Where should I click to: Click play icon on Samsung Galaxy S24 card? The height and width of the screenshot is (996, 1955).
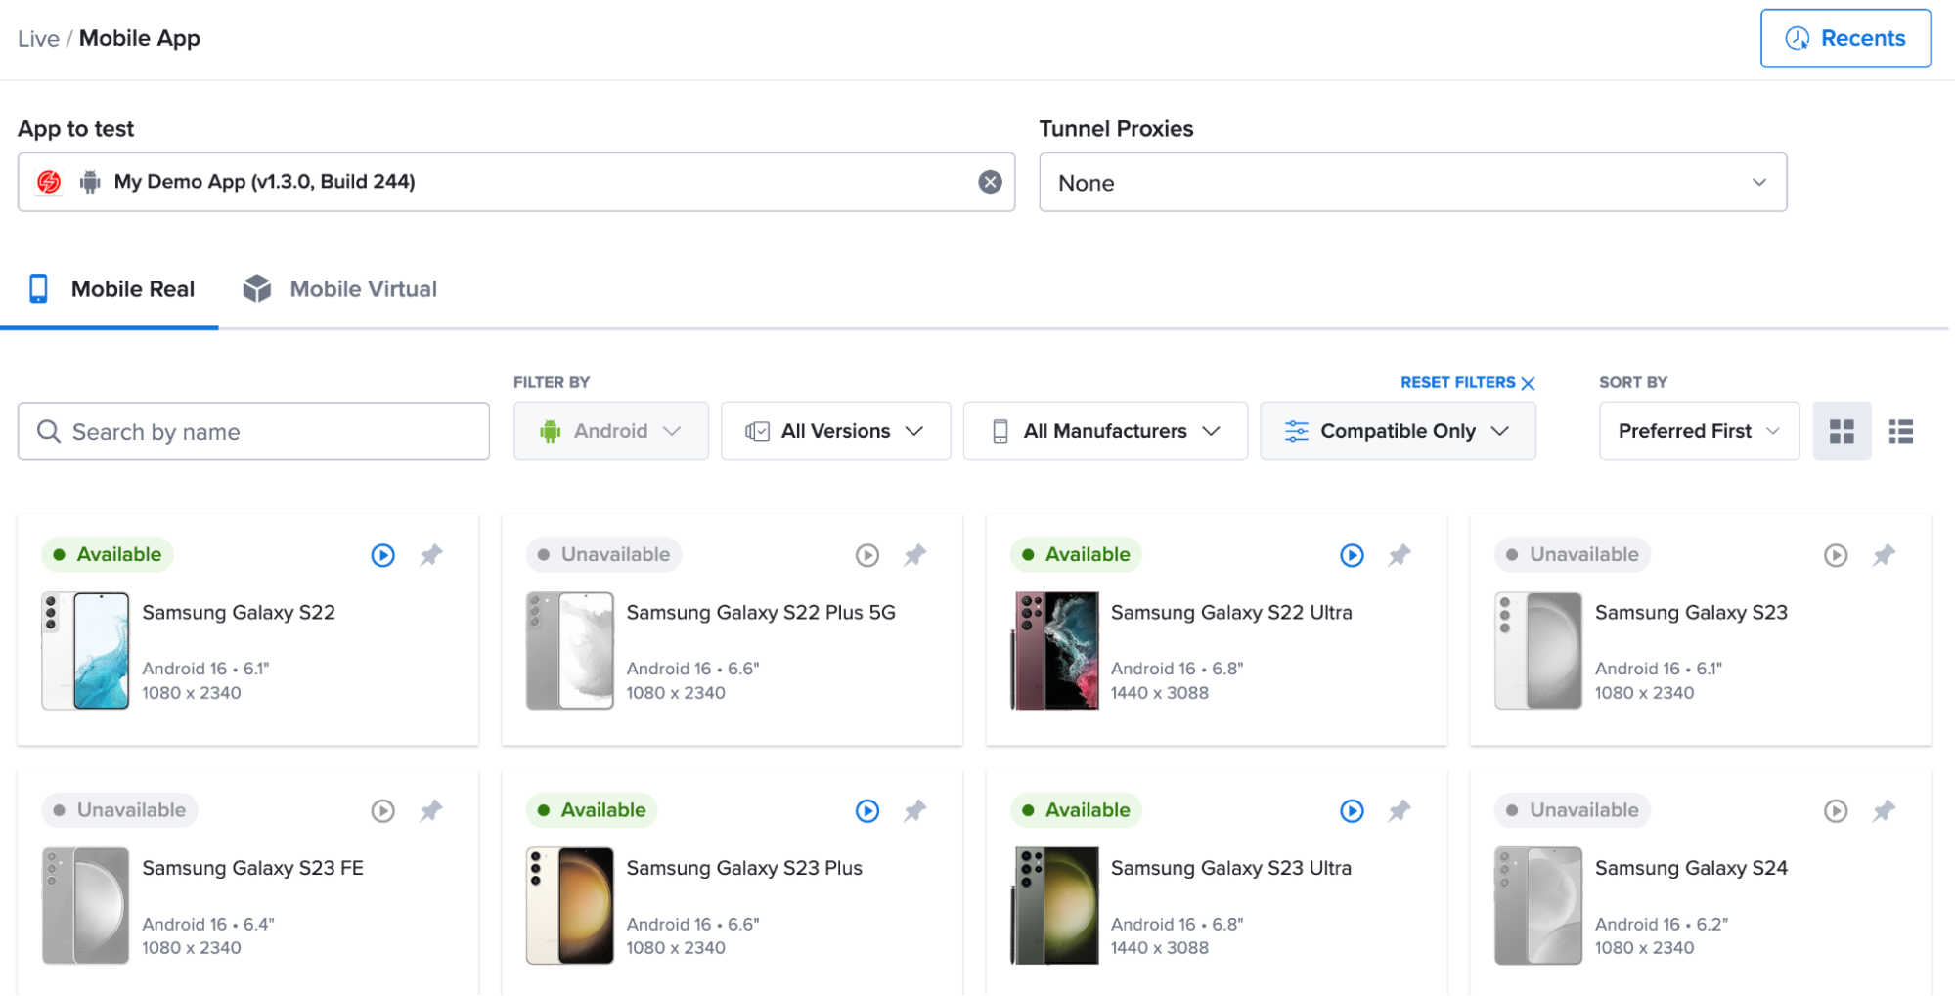(x=1836, y=810)
